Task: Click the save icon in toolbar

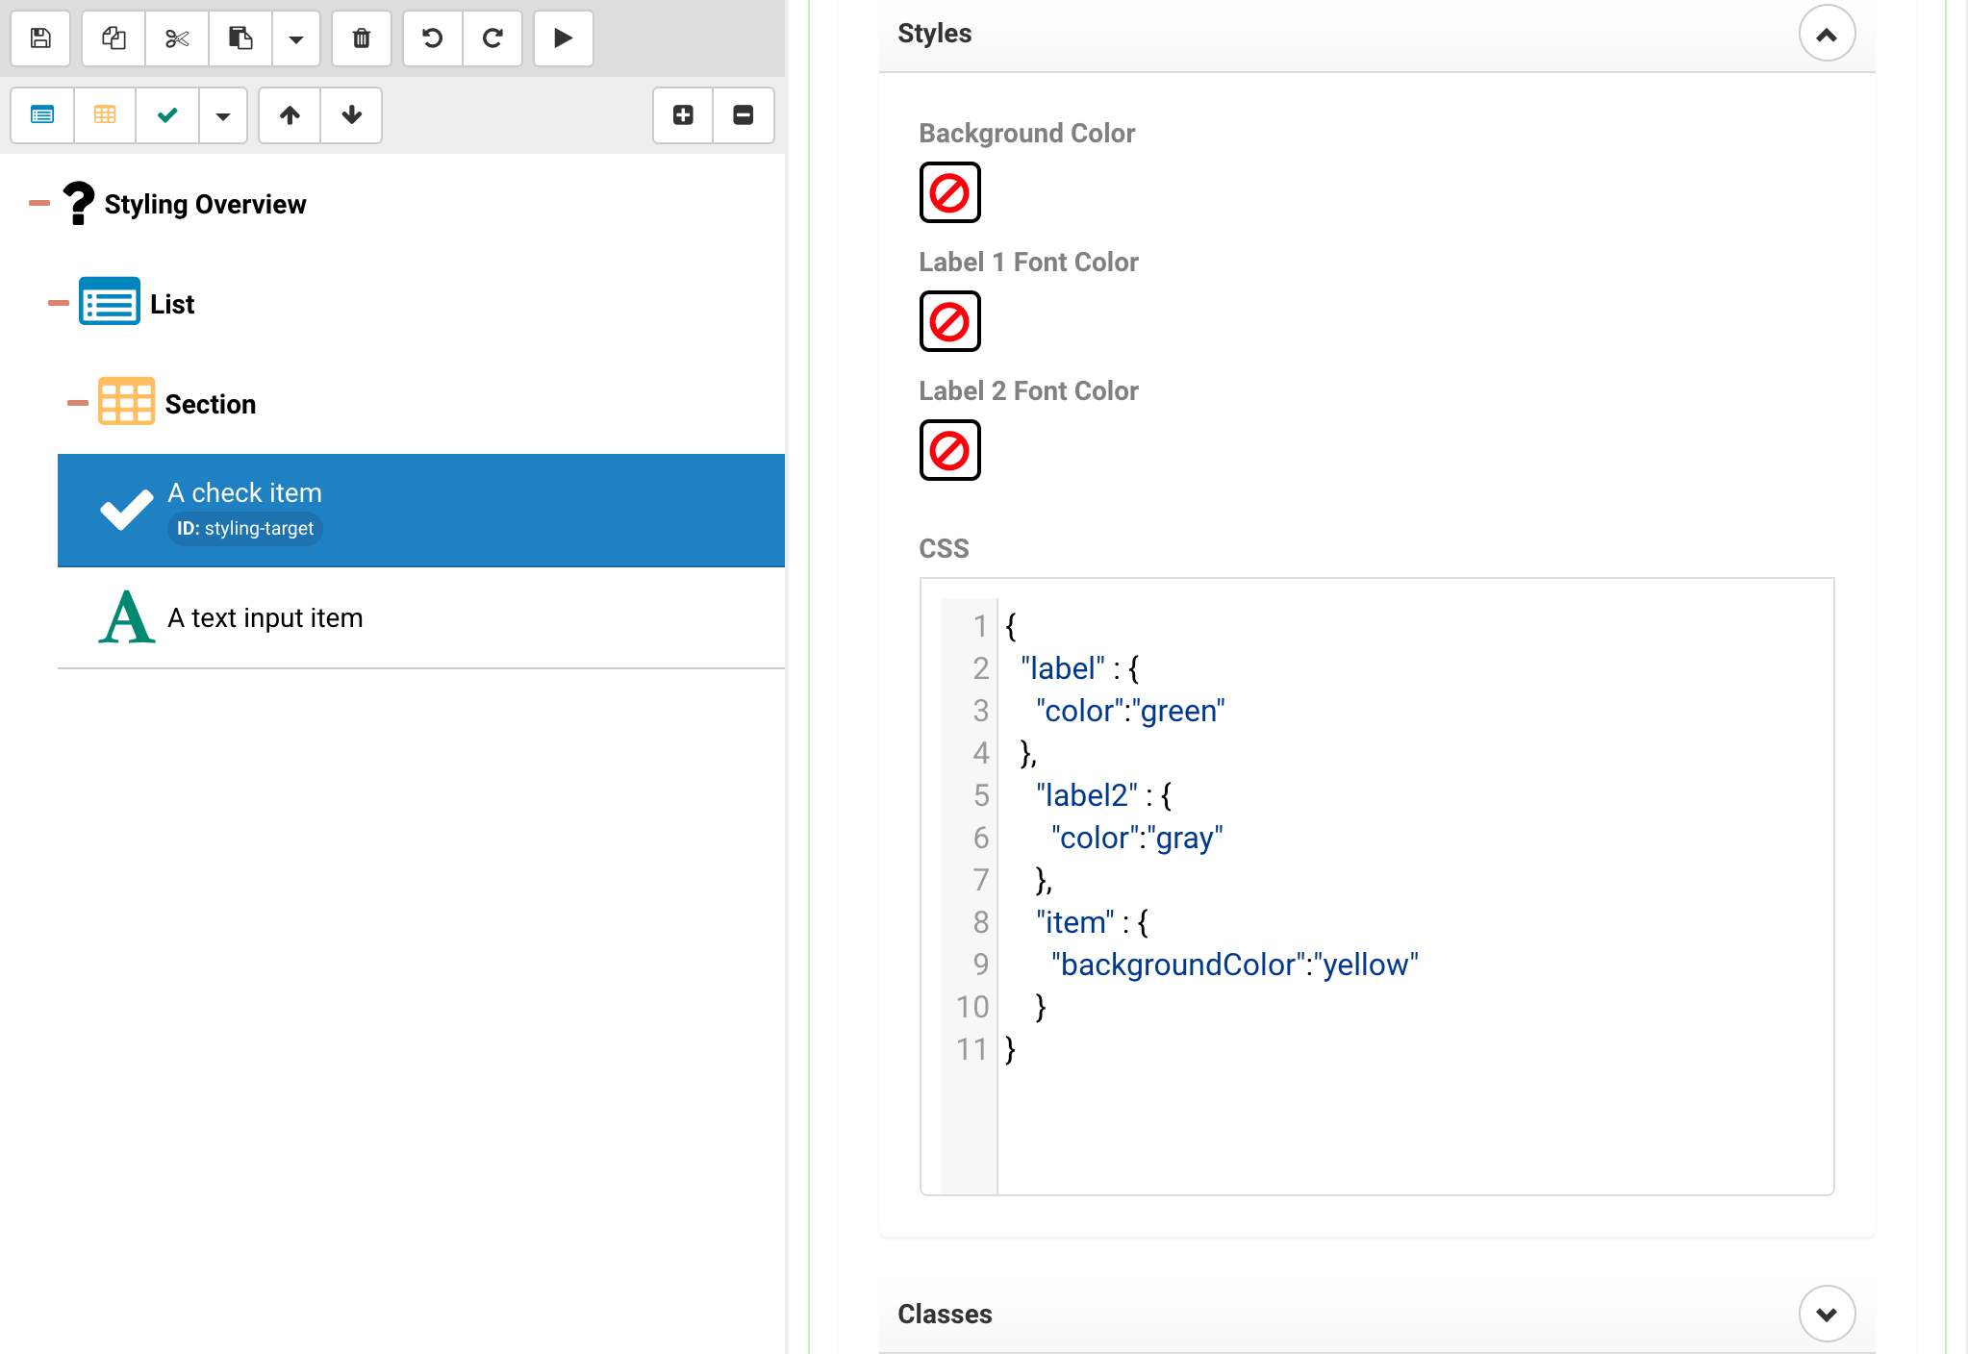Action: point(40,38)
